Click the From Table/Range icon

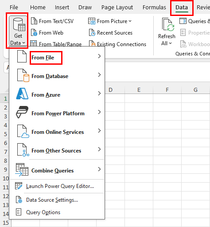coord(34,43)
